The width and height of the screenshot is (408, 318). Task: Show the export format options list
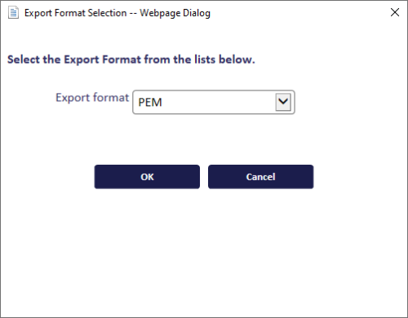click(283, 102)
